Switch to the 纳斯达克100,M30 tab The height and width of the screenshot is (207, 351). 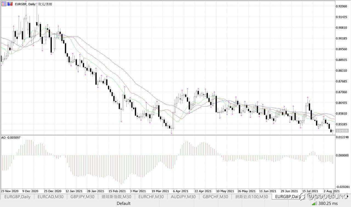point(251,197)
